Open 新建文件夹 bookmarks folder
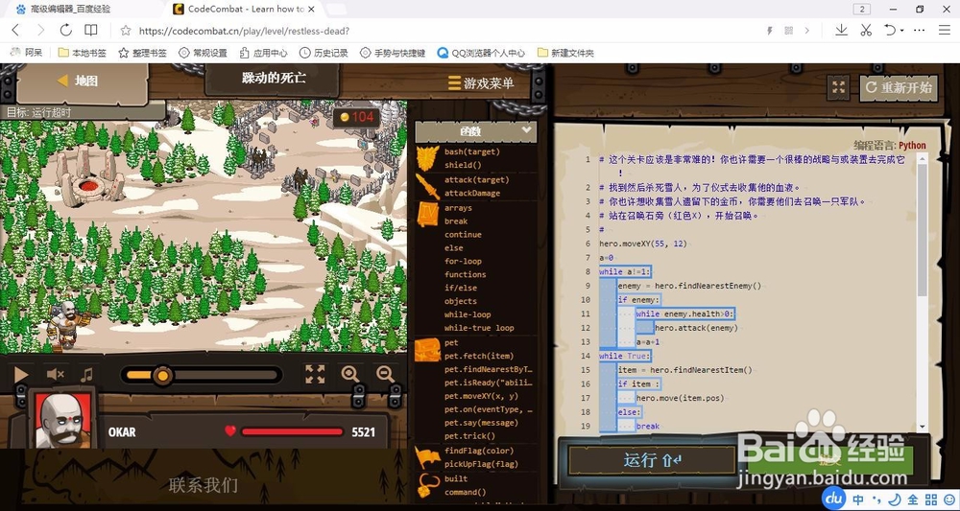 (x=565, y=53)
